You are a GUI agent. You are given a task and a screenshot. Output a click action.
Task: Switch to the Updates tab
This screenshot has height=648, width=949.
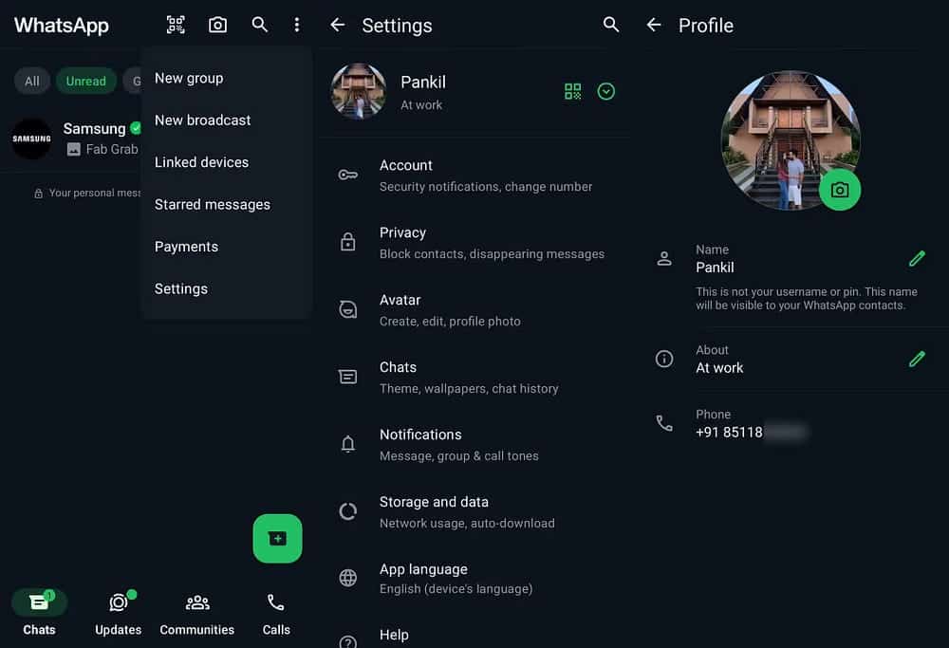tap(119, 612)
